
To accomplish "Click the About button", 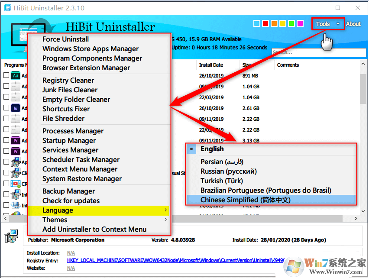I will coord(353,24).
